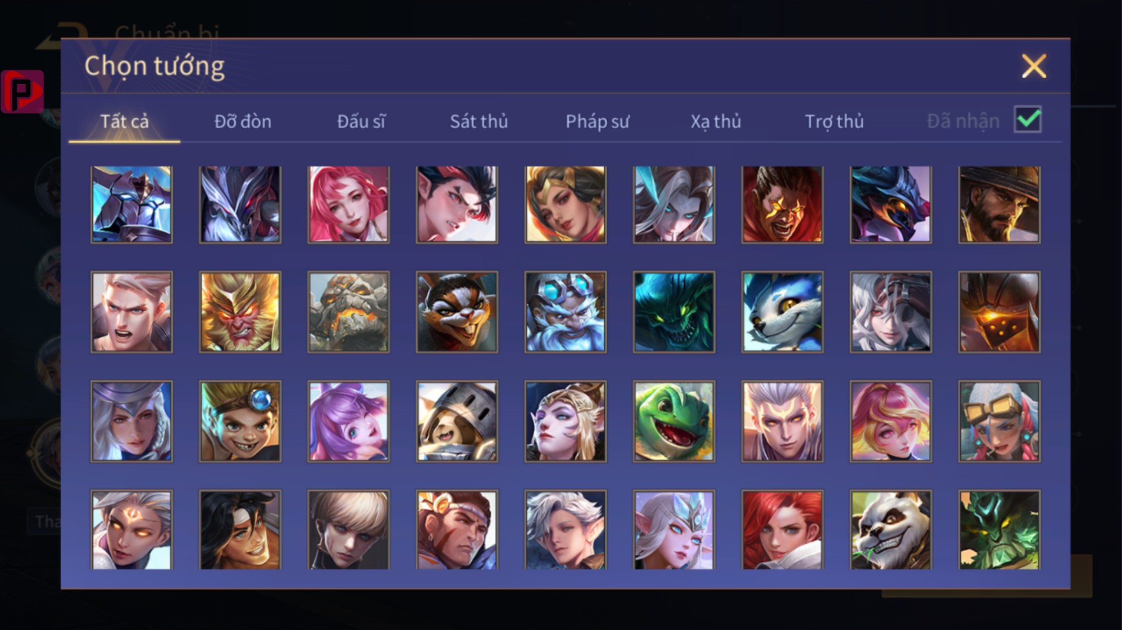Pick the green horned forest monster hero
1122x630 pixels.
click(999, 529)
